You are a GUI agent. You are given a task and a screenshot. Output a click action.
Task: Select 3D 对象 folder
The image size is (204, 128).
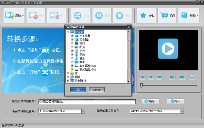pos(84,39)
